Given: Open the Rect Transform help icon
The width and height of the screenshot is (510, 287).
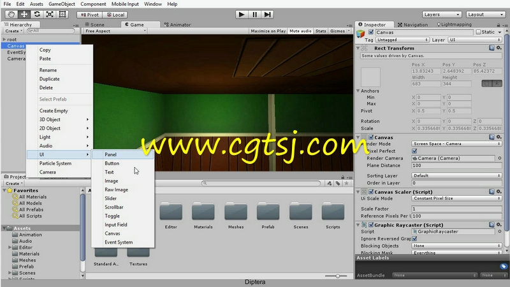Looking at the screenshot, I should [492, 48].
